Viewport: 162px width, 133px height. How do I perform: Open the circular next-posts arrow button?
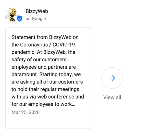[x=112, y=78]
